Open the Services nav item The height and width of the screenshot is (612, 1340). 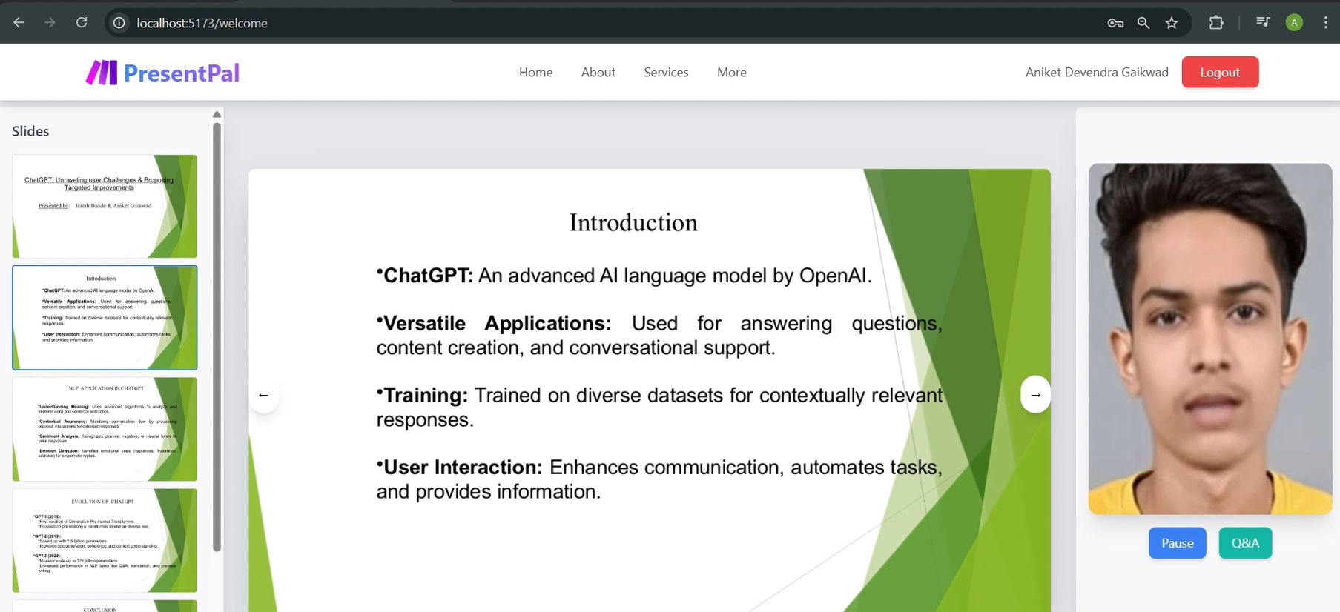666,72
